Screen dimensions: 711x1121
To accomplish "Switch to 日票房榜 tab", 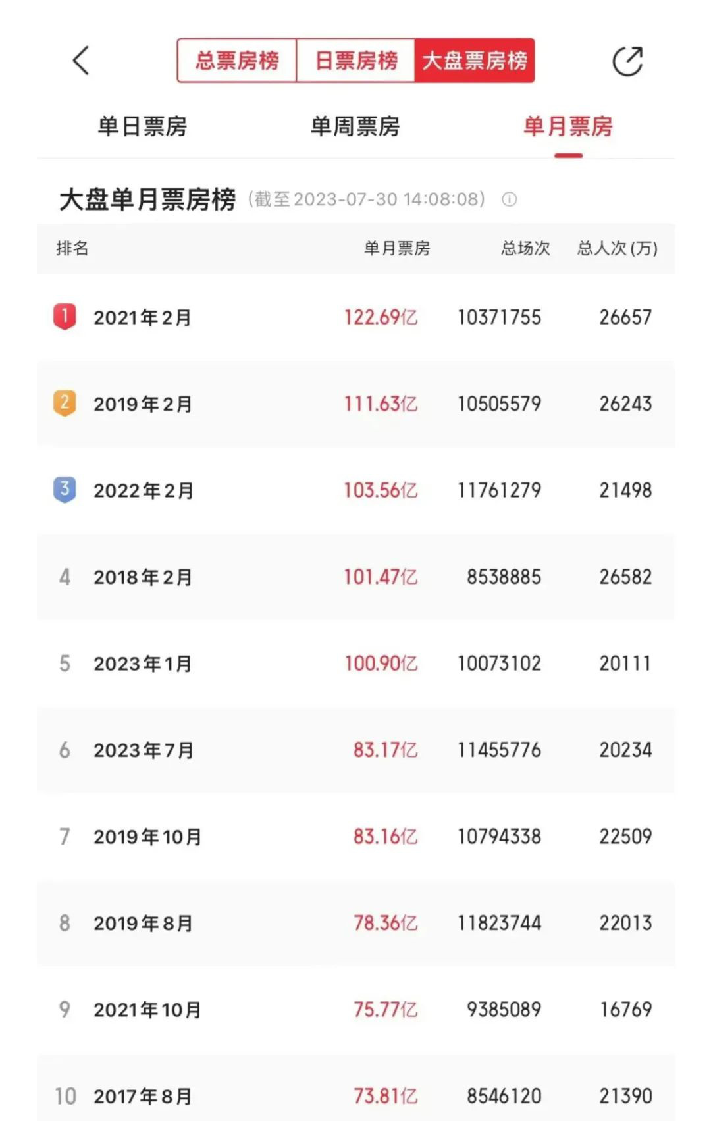I will click(x=356, y=61).
